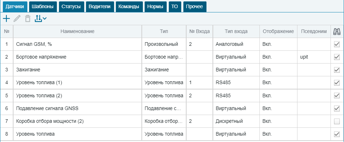Go to the Команды tab

[x=129, y=7]
